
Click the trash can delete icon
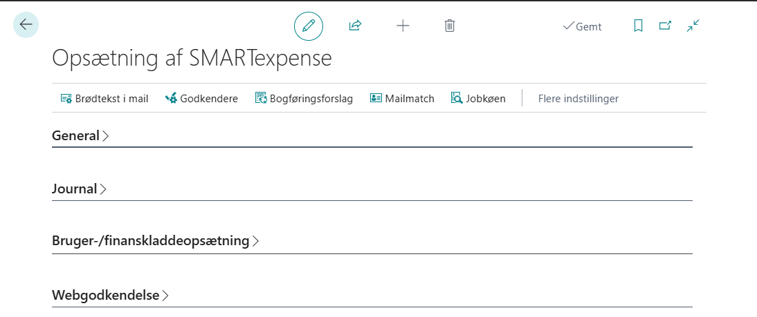[x=450, y=26]
